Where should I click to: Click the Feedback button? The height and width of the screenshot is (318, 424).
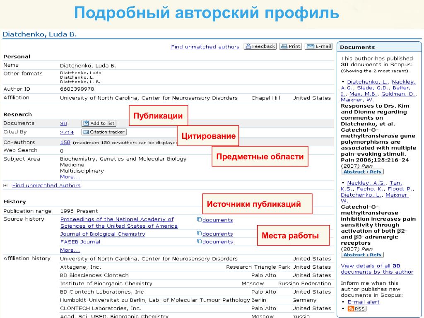(x=260, y=46)
